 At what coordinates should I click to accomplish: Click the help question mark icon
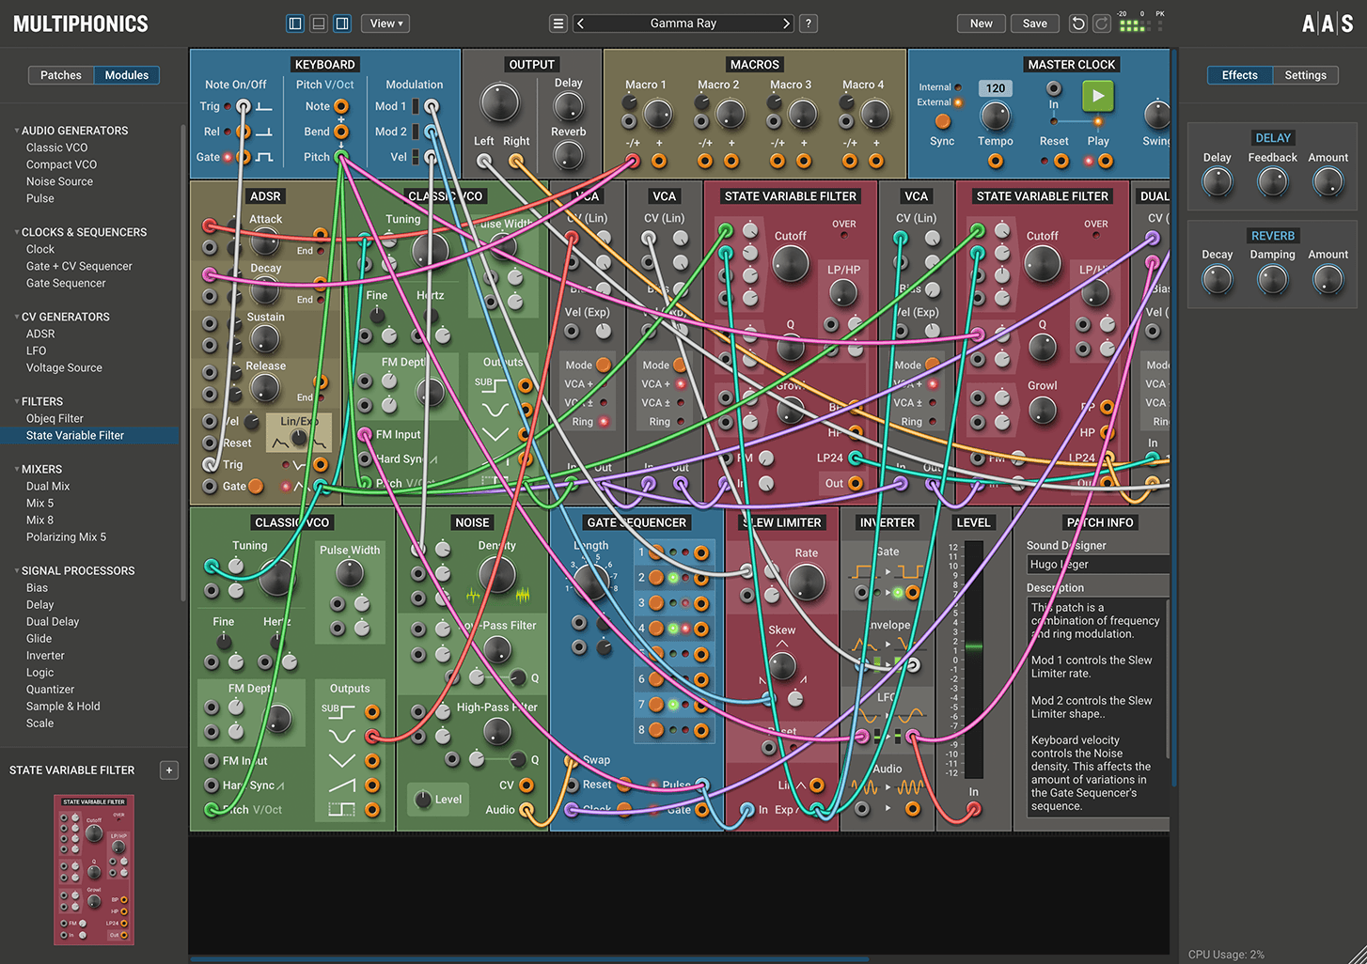[x=808, y=23]
